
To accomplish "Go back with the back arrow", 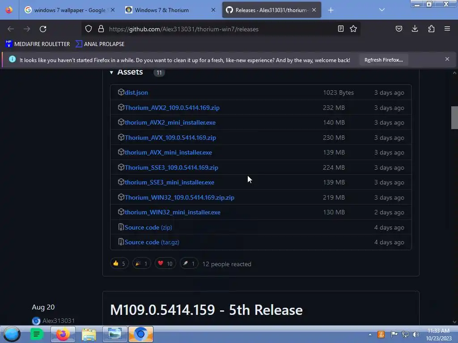I will (11, 29).
